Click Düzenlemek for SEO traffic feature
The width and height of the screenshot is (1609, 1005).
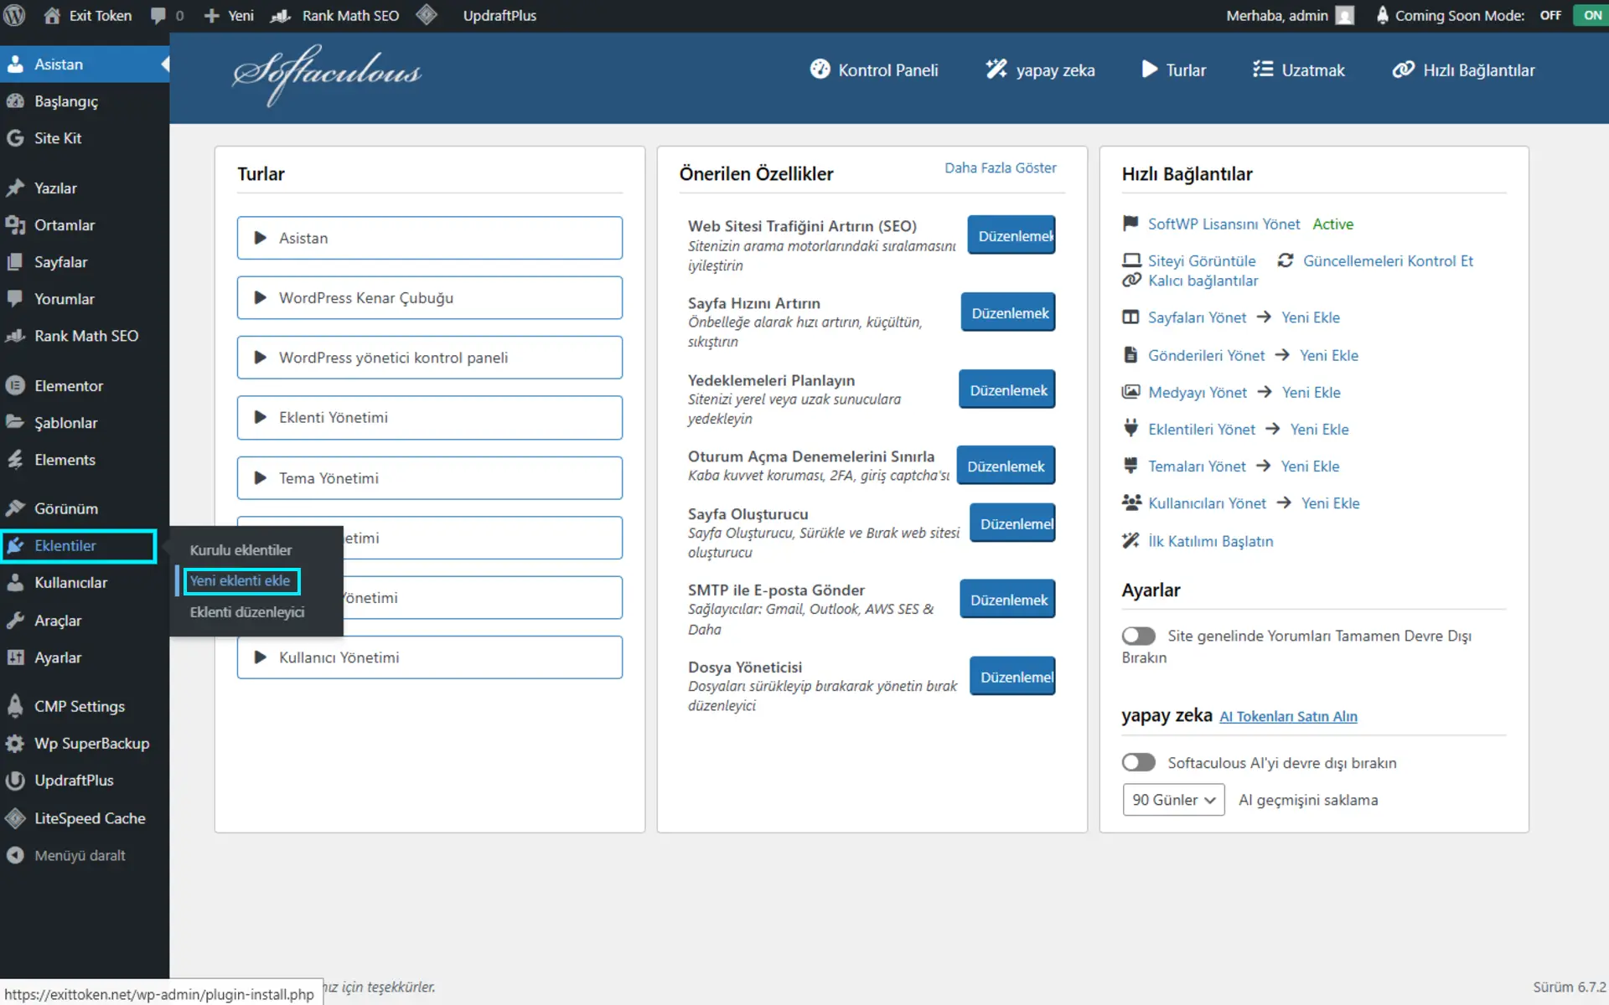(1011, 235)
